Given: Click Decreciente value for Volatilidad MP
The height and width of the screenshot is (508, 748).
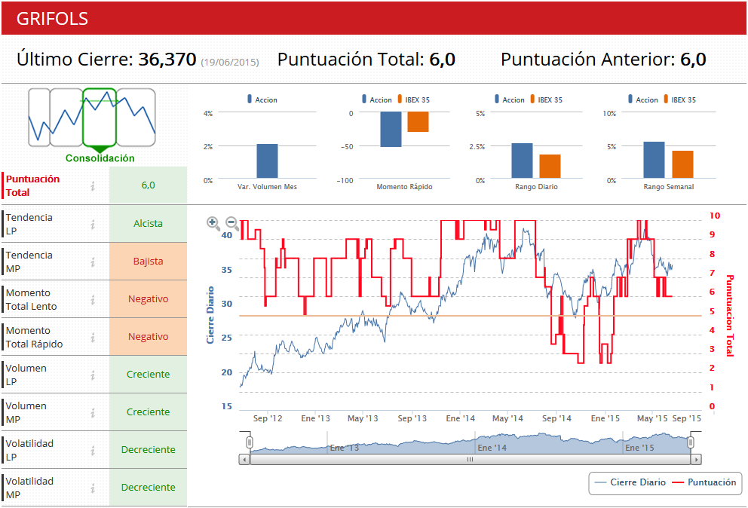Looking at the screenshot, I should point(148,487).
